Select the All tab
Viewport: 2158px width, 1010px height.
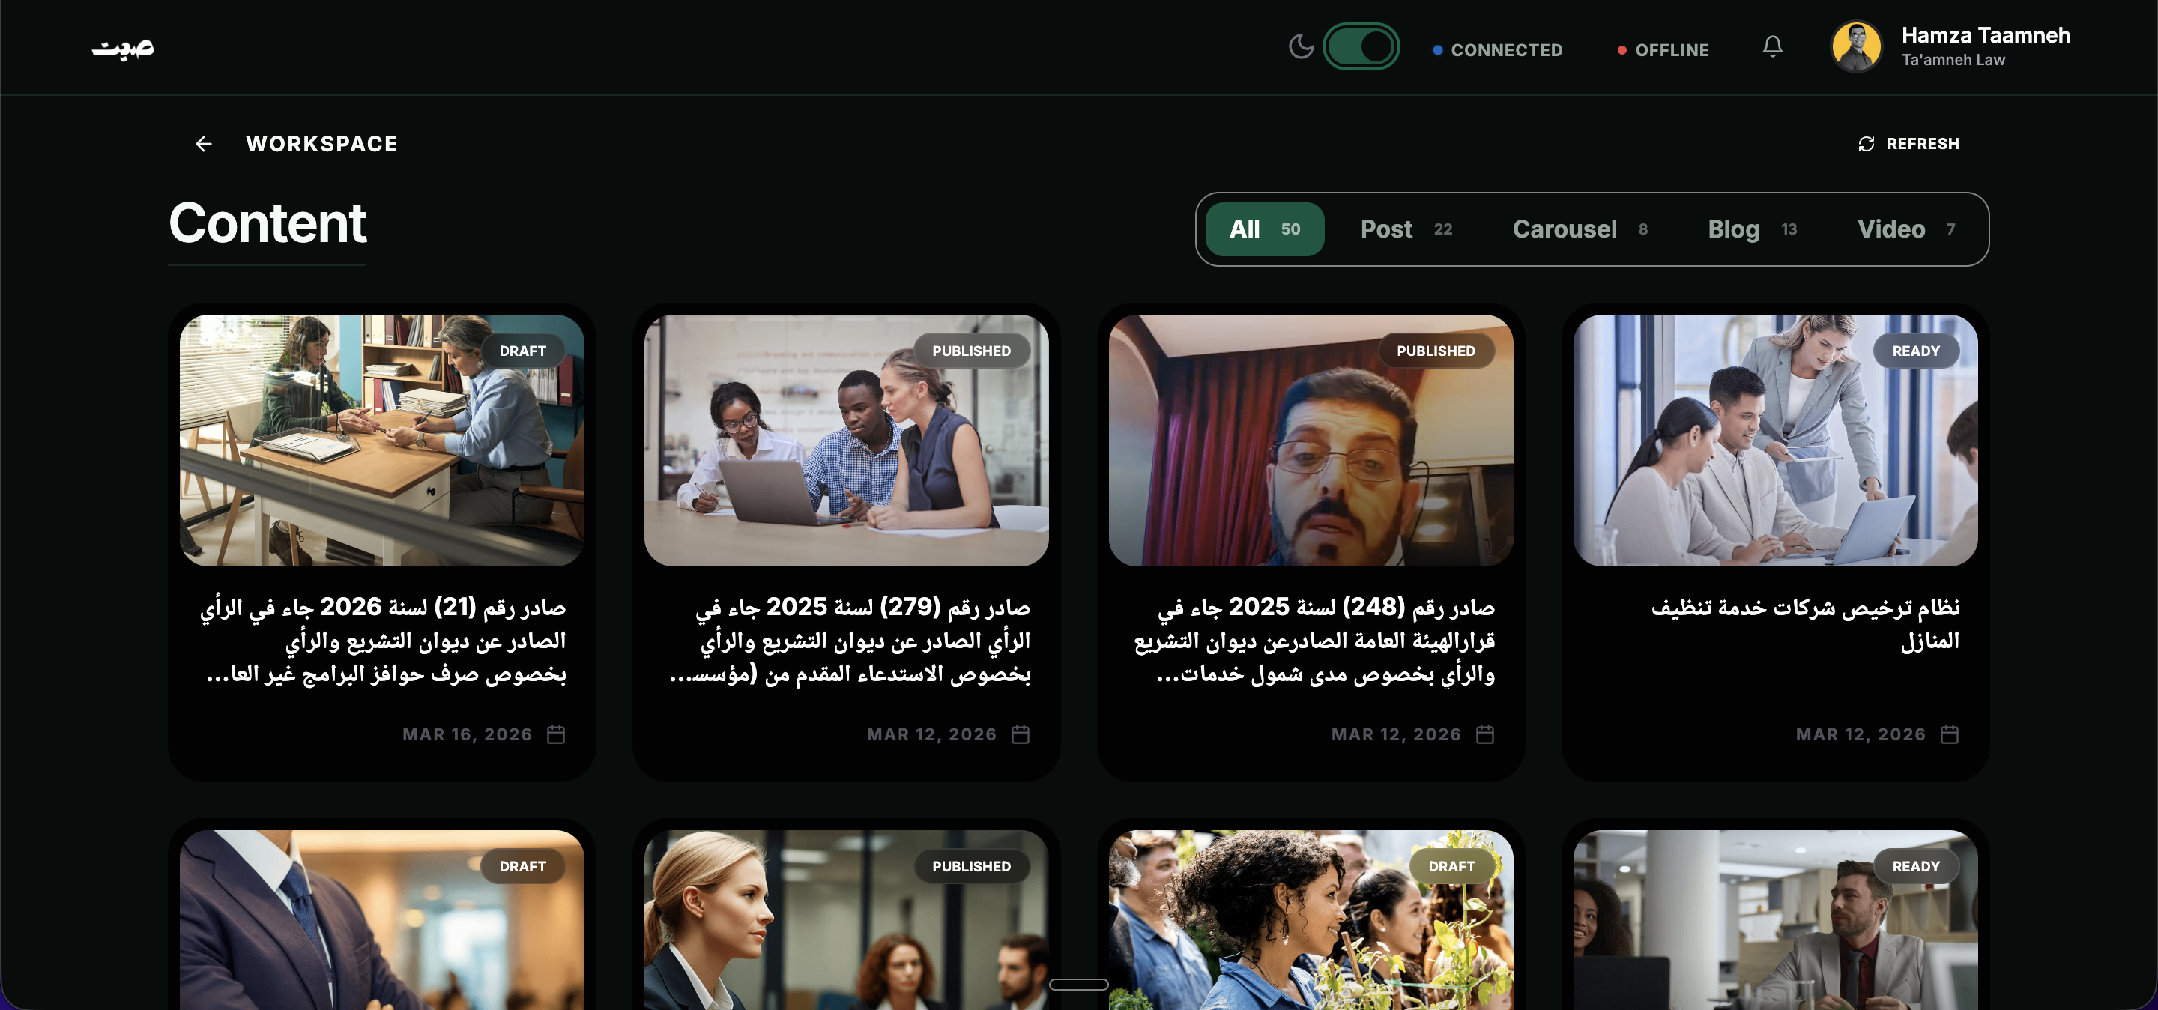(x=1264, y=229)
